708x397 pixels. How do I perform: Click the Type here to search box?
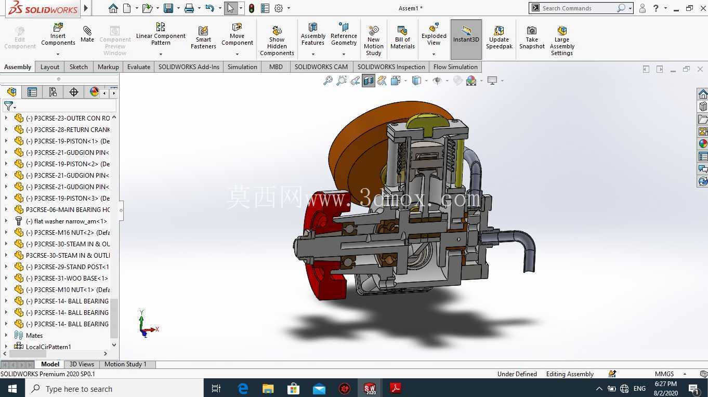click(114, 389)
